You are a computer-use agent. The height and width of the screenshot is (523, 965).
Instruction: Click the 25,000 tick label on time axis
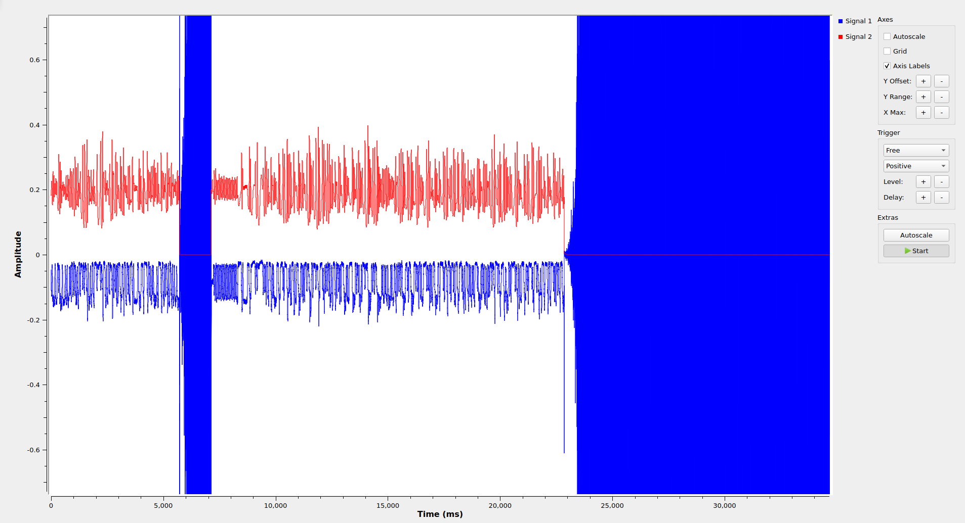coord(612,505)
